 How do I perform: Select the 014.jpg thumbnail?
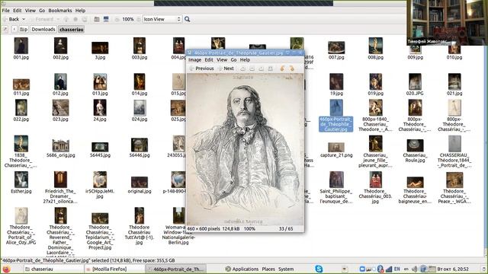[x=140, y=81]
